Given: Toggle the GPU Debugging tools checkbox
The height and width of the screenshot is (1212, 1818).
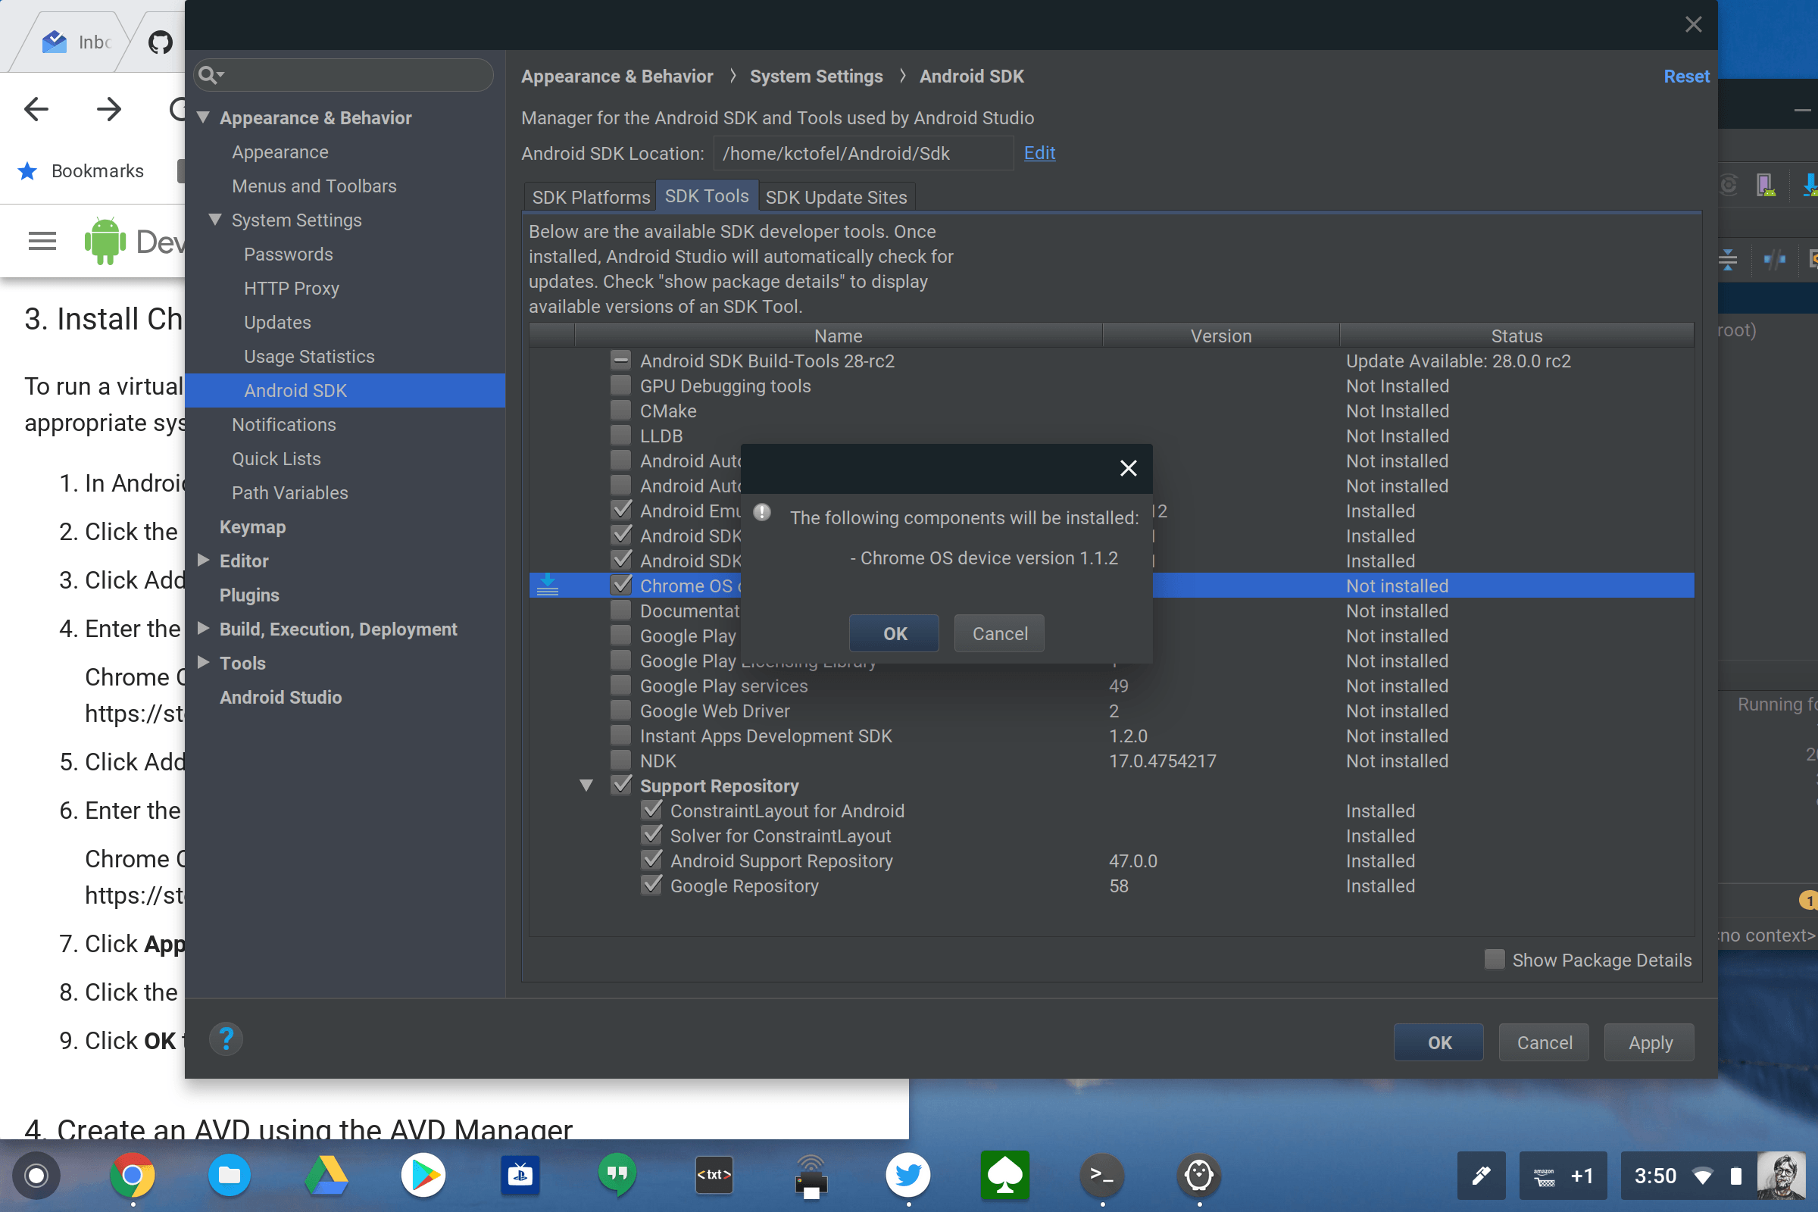Looking at the screenshot, I should [x=620, y=385].
